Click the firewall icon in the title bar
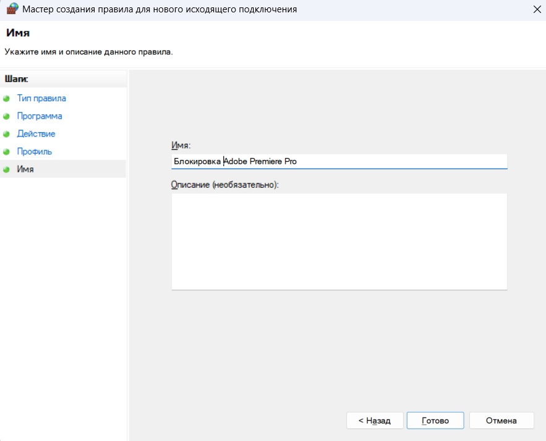 click(12, 9)
